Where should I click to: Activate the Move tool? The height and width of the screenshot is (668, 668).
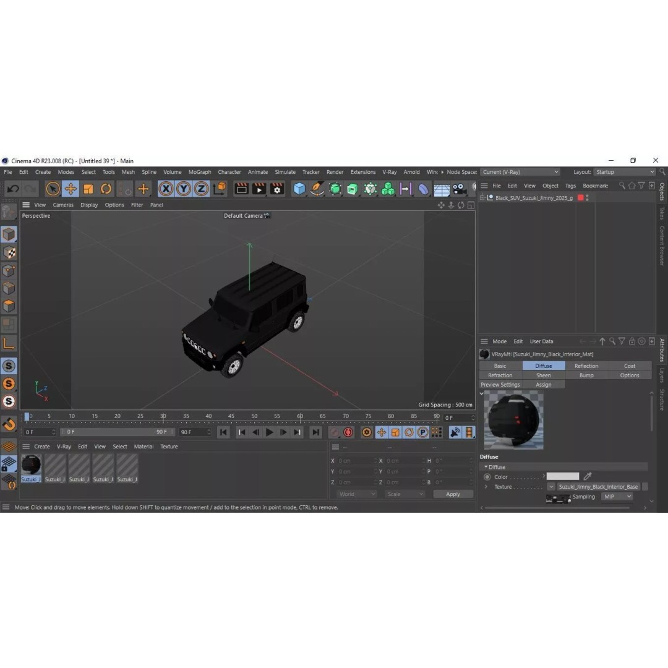pos(71,189)
